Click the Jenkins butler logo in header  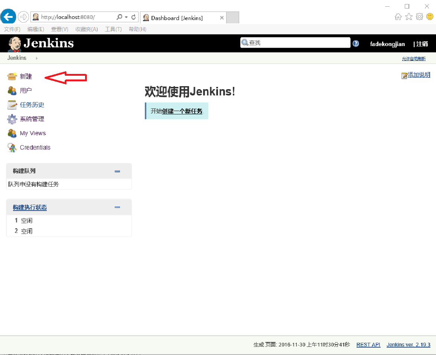pos(14,44)
